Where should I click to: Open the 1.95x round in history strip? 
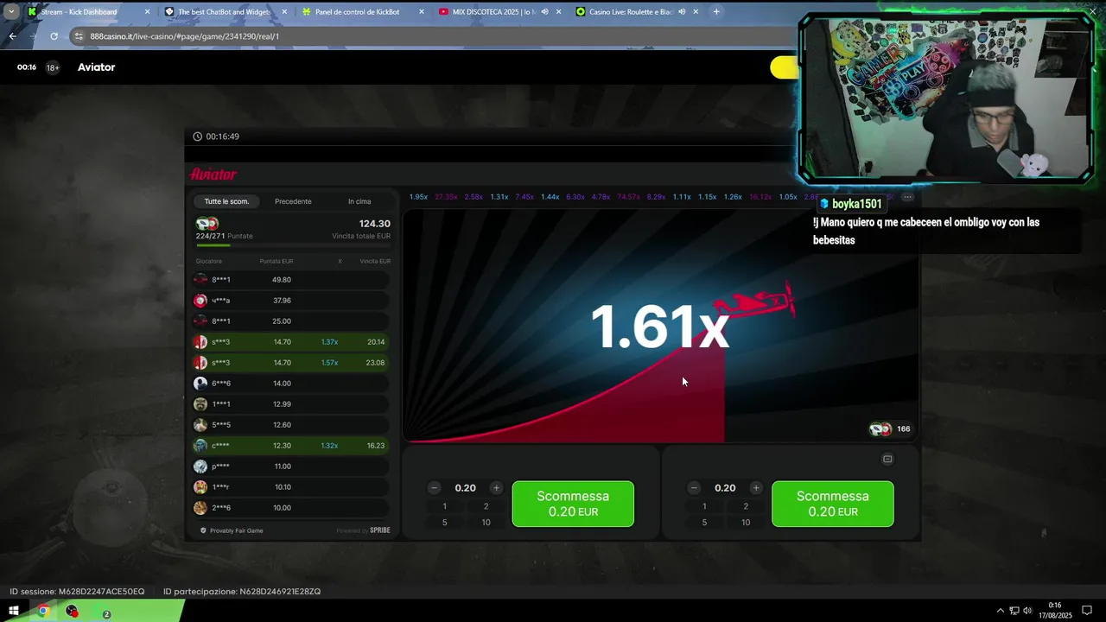(418, 197)
